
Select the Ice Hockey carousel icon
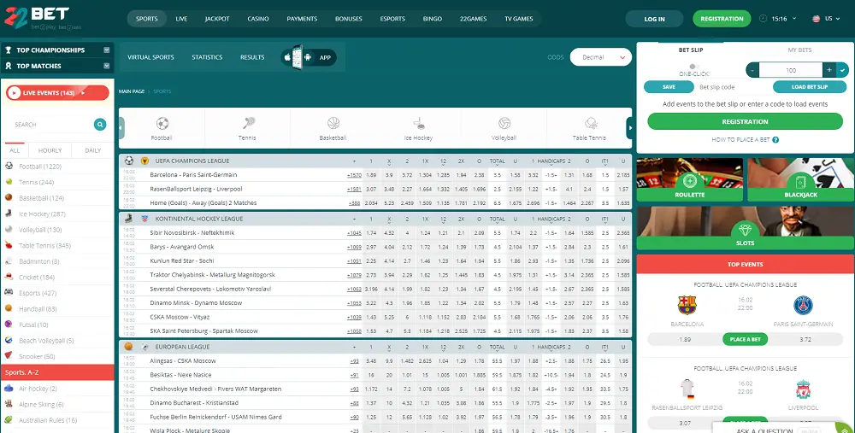click(x=419, y=123)
